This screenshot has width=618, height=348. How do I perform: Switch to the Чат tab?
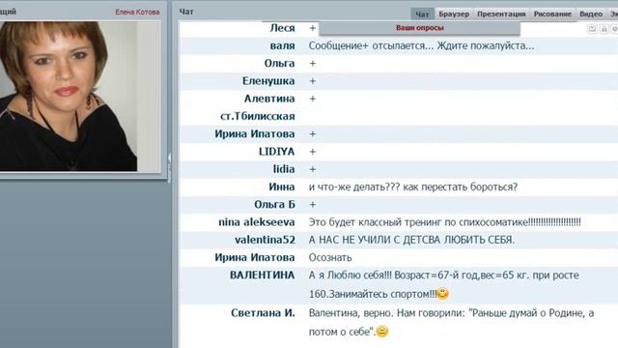click(x=422, y=14)
